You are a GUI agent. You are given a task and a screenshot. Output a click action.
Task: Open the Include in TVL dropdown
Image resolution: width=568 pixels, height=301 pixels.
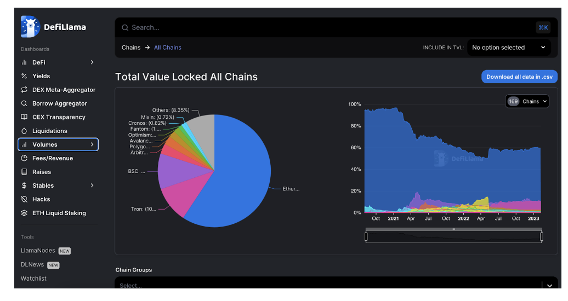tap(509, 48)
